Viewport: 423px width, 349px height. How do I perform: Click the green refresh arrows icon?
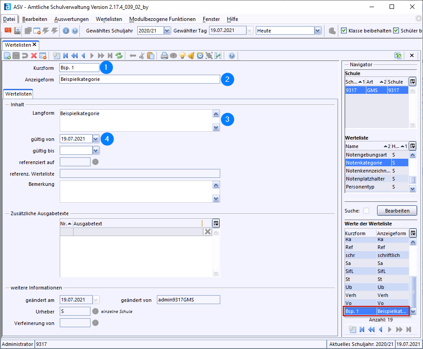tap(119, 56)
